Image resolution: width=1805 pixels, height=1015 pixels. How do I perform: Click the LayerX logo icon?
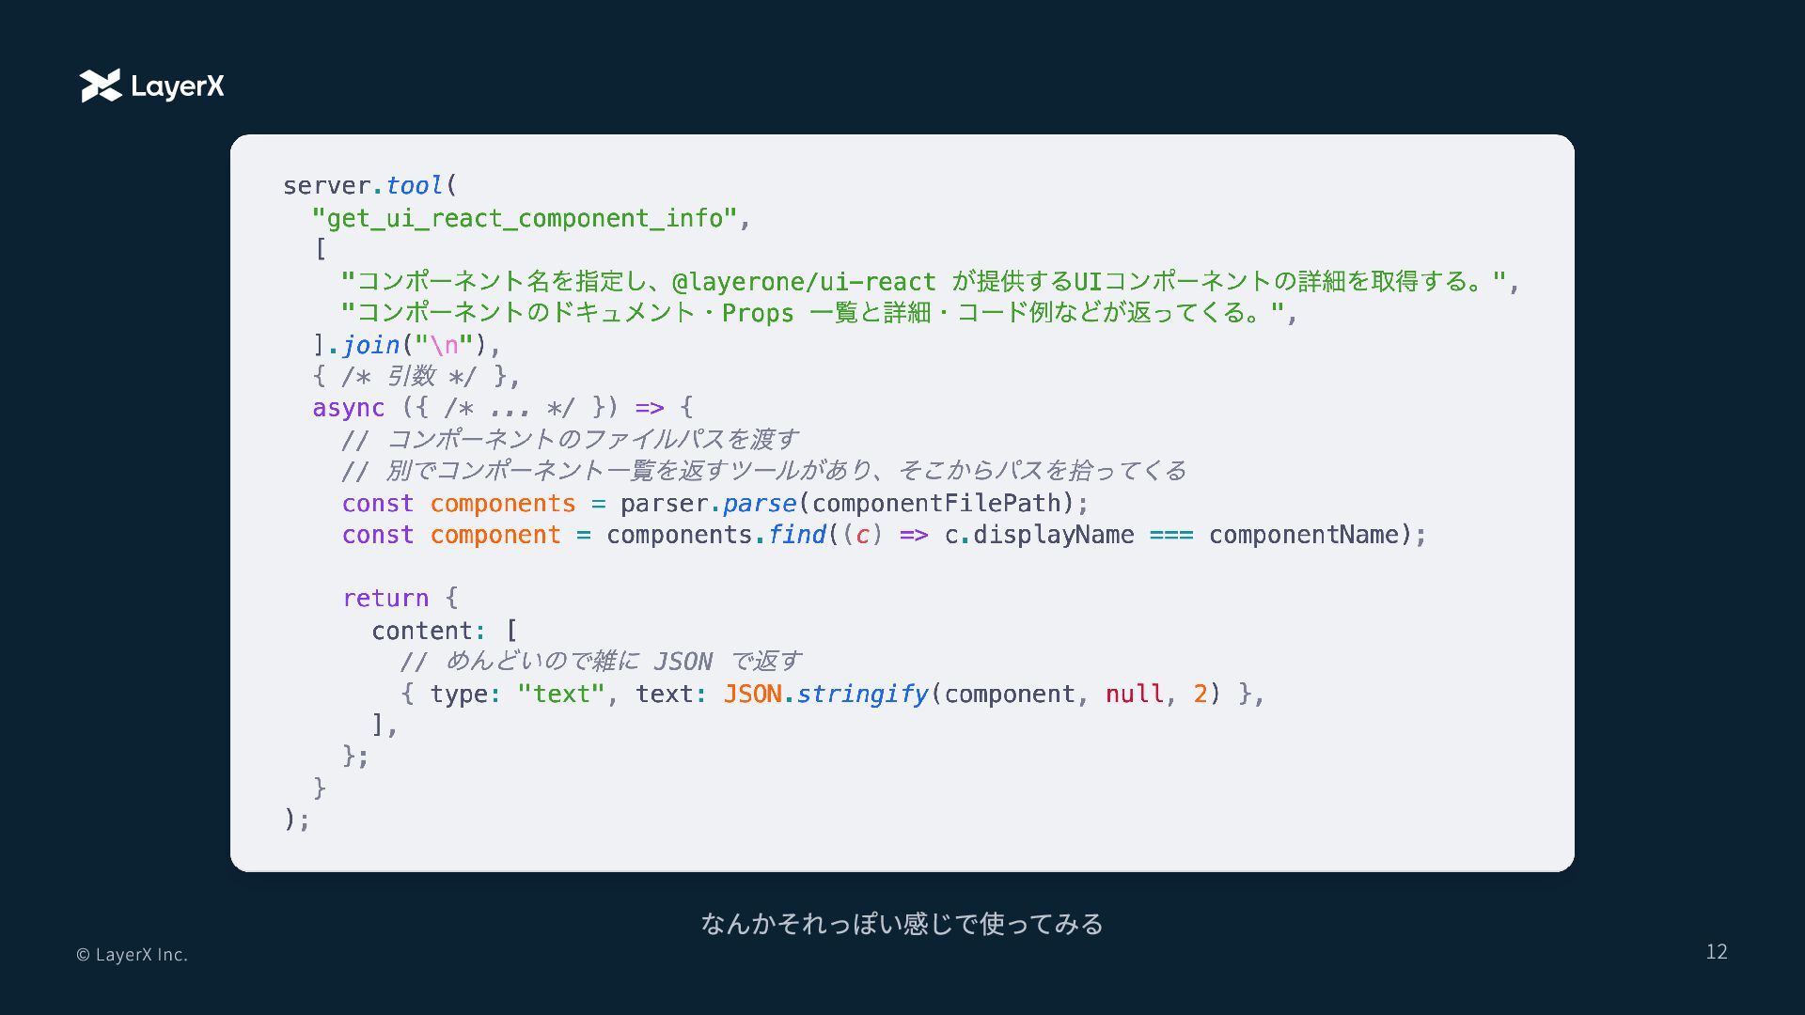pos(101,86)
